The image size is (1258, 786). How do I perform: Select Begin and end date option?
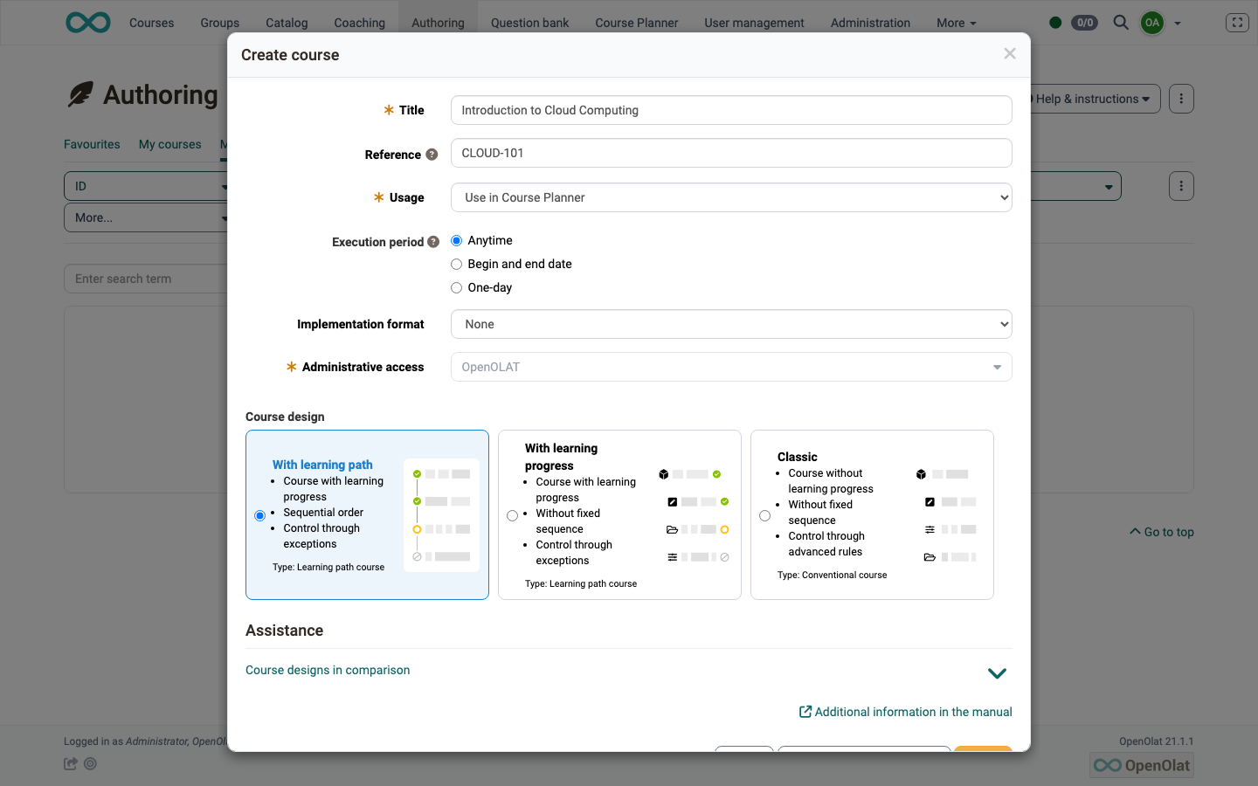pos(456,264)
